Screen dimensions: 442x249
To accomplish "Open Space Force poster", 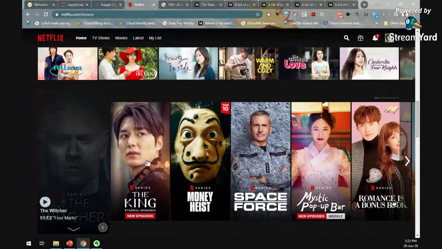I will [x=261, y=161].
